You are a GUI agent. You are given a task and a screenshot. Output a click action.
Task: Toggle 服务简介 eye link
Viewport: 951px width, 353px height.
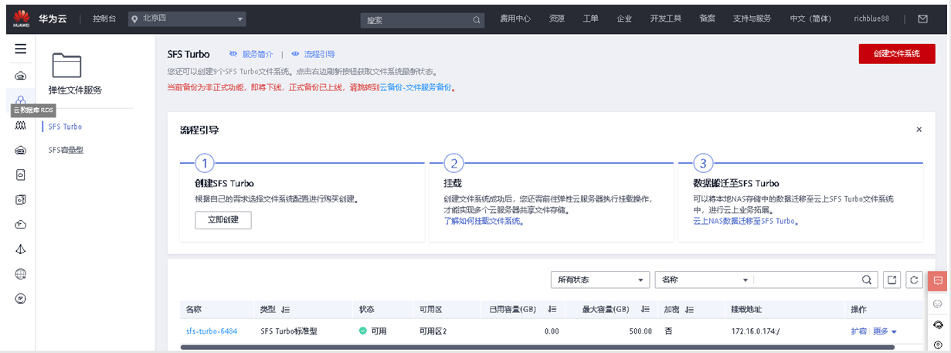[x=251, y=54]
